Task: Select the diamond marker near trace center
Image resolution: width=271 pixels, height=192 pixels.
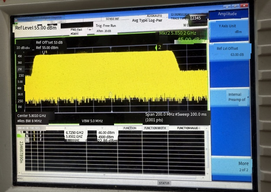Action: point(111,95)
